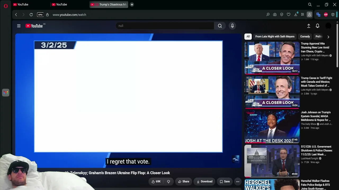The height and width of the screenshot is (190, 339).
Task: Like the video with the 69K thumbs-up
Action: [156, 182]
